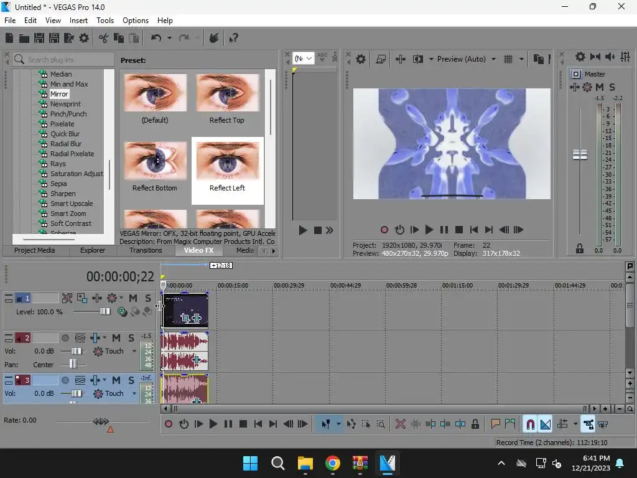Viewport: 637px width, 478px height.
Task: Select Radial Blur in plug-in list
Action: (x=66, y=144)
